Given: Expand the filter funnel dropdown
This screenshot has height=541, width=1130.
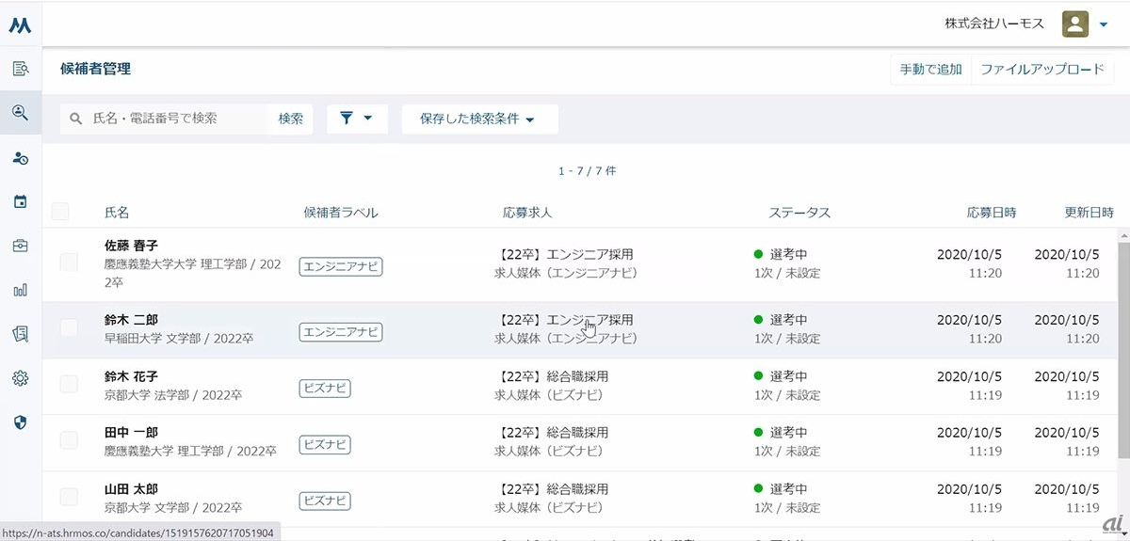Looking at the screenshot, I should click(357, 119).
